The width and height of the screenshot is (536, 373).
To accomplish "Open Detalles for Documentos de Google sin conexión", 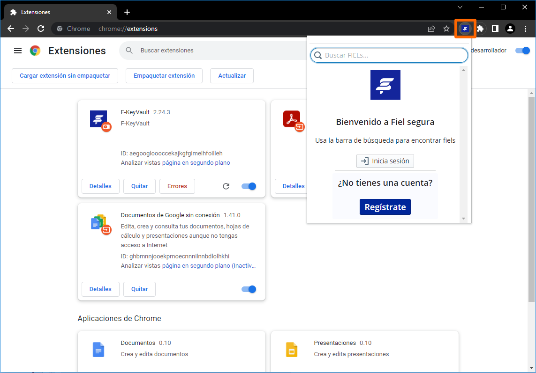I will click(100, 289).
